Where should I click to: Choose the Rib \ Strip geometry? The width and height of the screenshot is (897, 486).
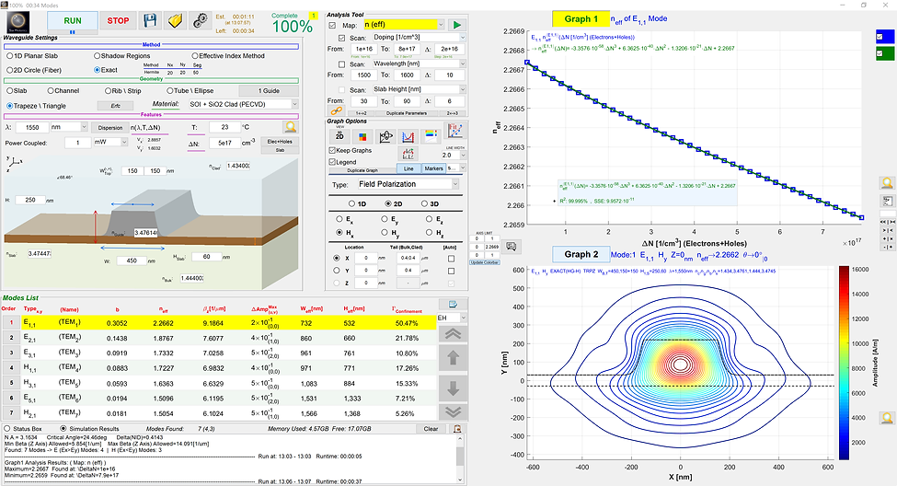pos(109,91)
